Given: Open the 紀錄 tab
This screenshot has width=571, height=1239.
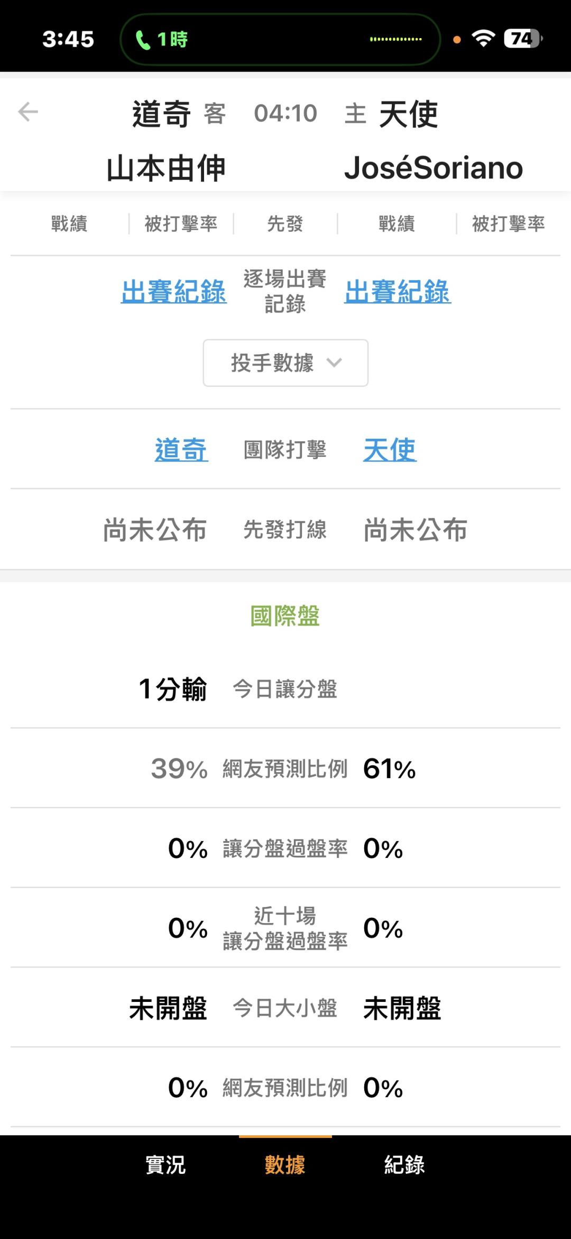Looking at the screenshot, I should pos(404,1165).
